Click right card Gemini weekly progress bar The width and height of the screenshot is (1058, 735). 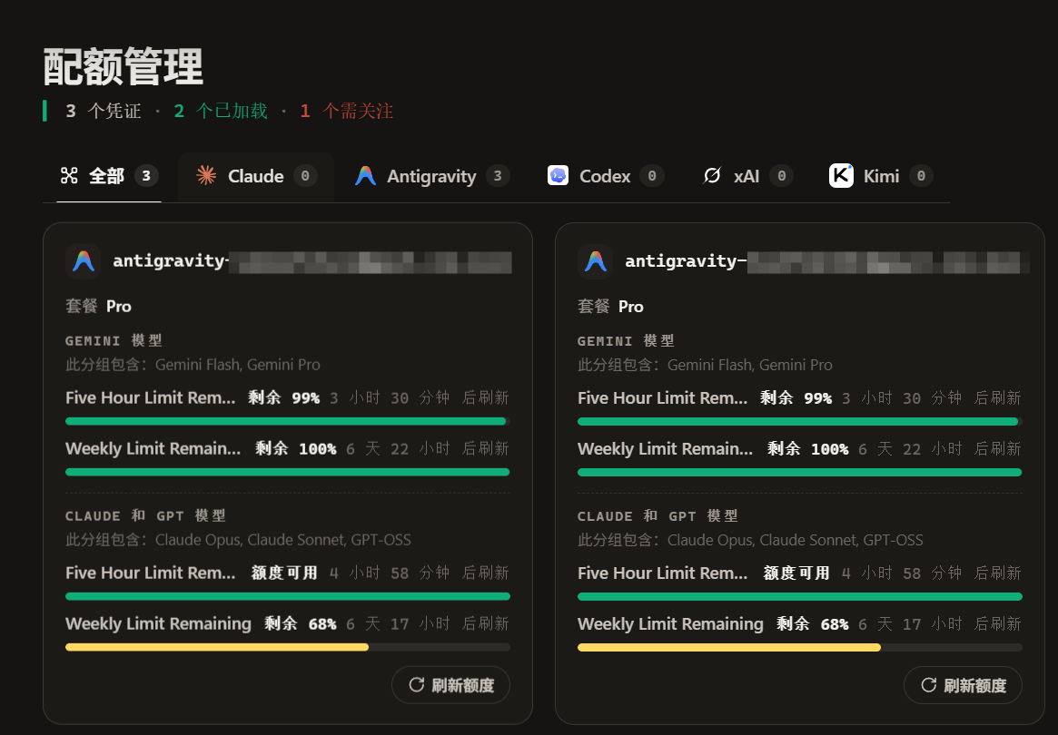pyautogui.click(x=799, y=472)
